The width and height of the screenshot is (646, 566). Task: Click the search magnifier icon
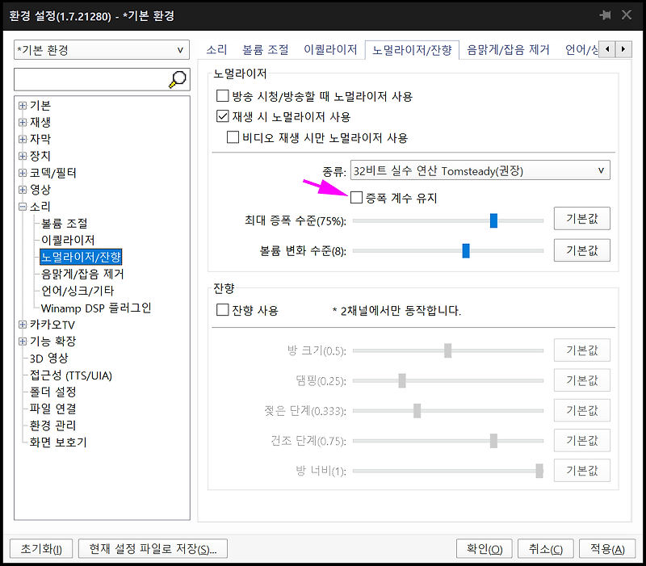tap(178, 79)
